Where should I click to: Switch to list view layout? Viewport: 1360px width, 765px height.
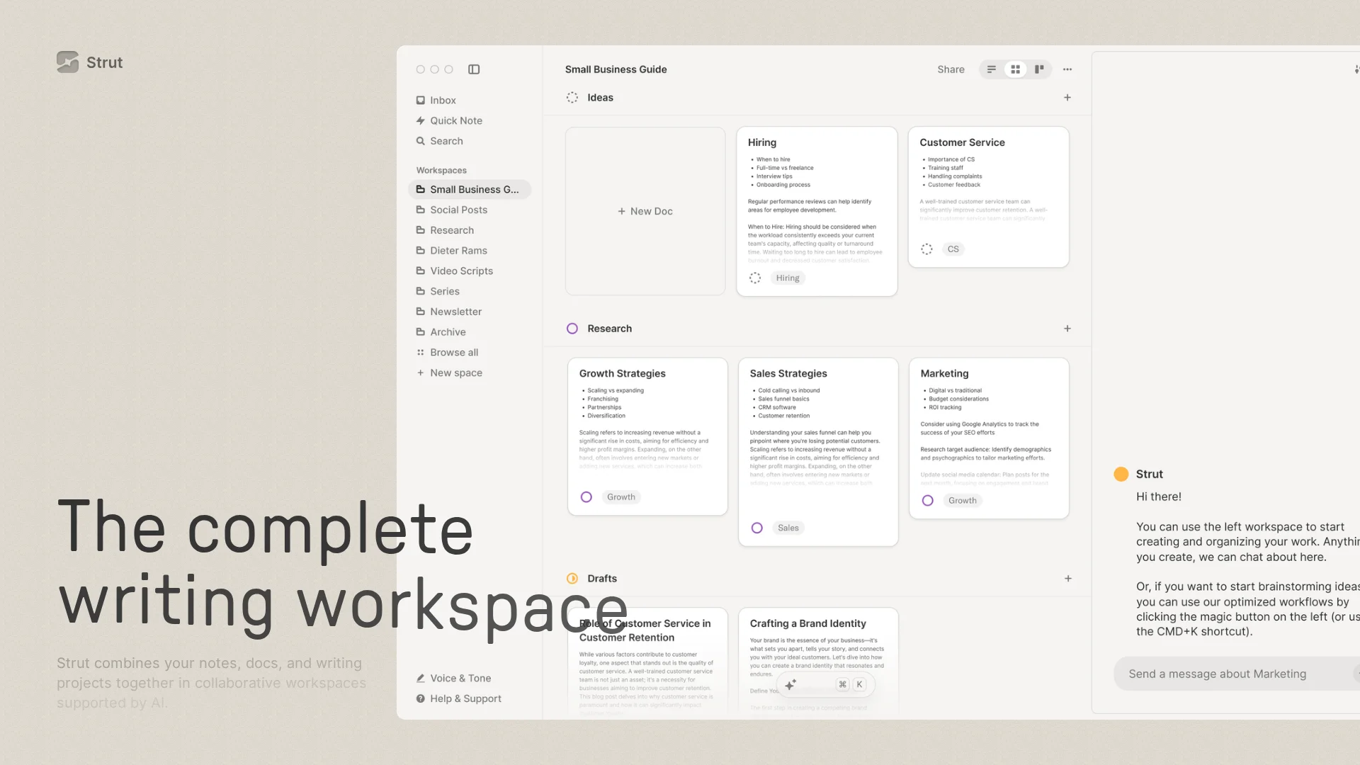click(x=992, y=69)
